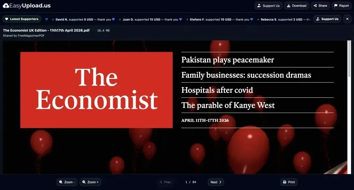
Task: Click the page counter 1 / 84
Action: (x=190, y=182)
